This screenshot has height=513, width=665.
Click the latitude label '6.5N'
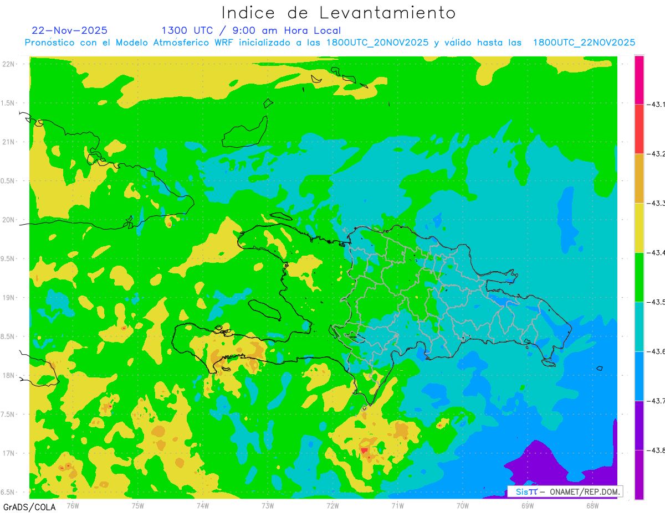coord(8,492)
